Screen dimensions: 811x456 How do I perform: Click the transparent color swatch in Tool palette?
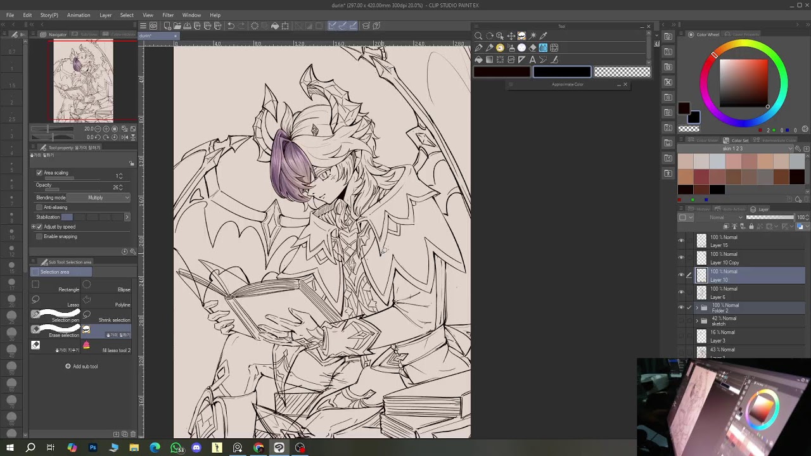[622, 72]
